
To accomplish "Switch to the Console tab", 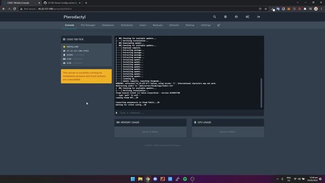I will tap(70, 25).
